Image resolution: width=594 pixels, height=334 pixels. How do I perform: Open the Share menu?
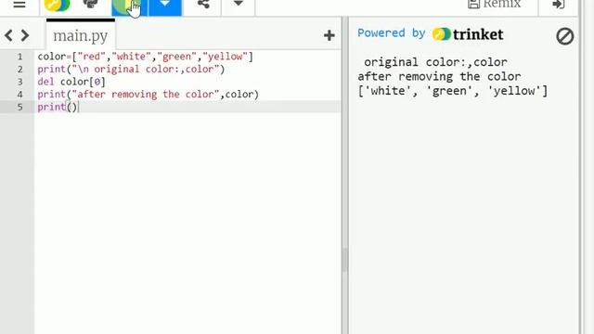pyautogui.click(x=203, y=4)
